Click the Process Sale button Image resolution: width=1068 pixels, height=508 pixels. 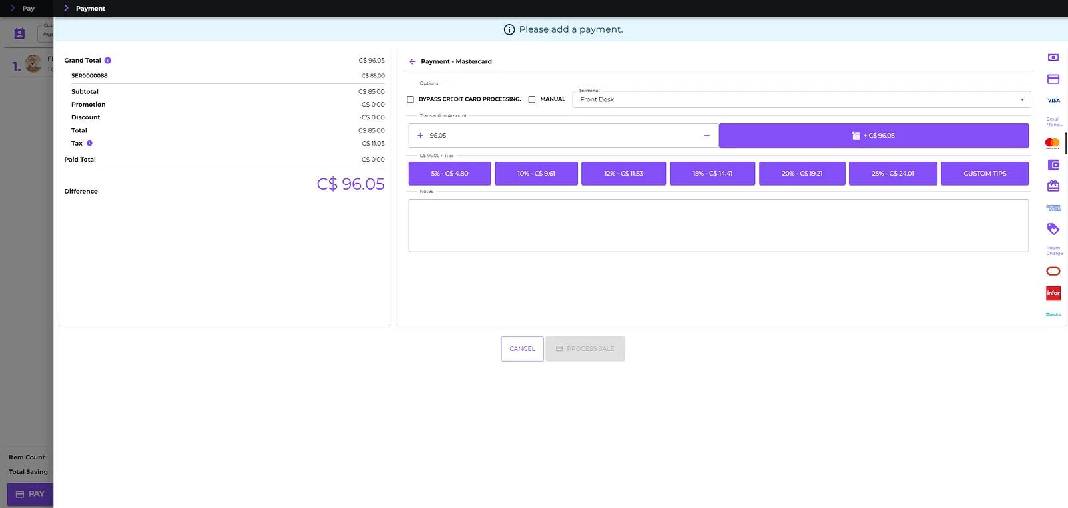pyautogui.click(x=585, y=349)
